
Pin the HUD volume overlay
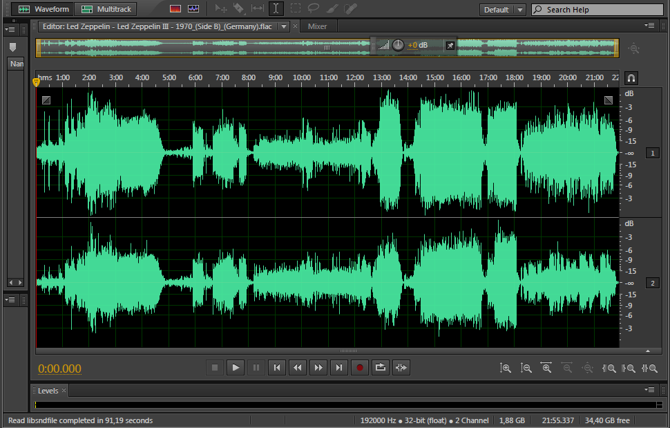tap(450, 46)
